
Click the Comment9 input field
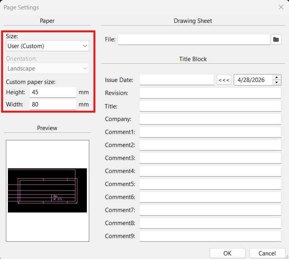(210, 236)
